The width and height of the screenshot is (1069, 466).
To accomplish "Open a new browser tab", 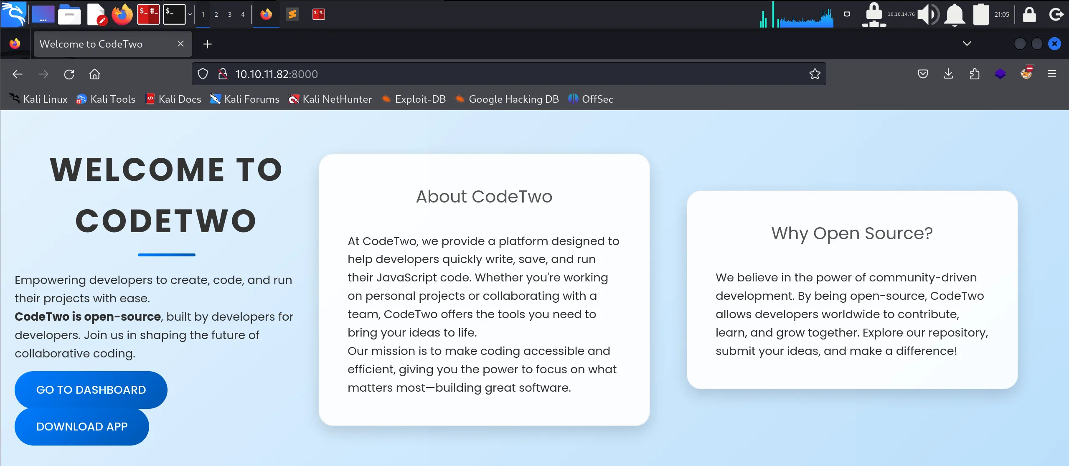I will click(207, 44).
